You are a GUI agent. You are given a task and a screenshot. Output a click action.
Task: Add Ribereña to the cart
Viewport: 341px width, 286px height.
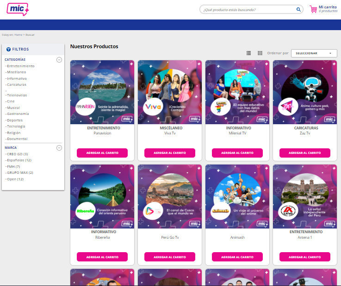[x=102, y=257]
